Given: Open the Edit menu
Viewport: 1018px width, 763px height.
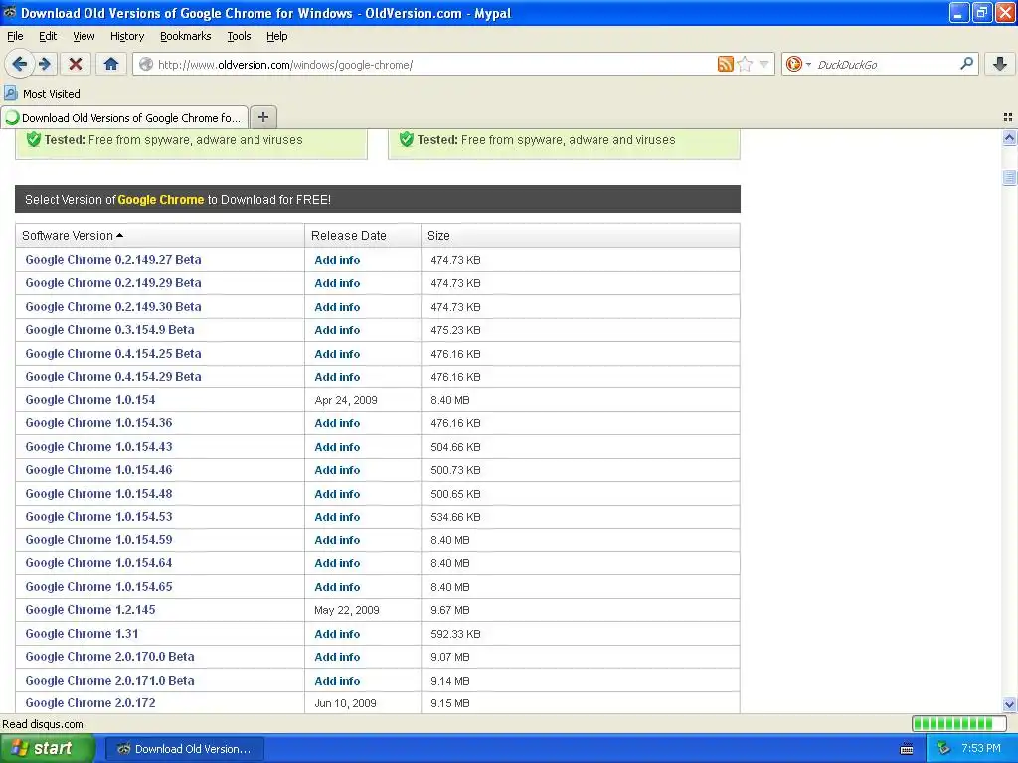Looking at the screenshot, I should pos(48,36).
